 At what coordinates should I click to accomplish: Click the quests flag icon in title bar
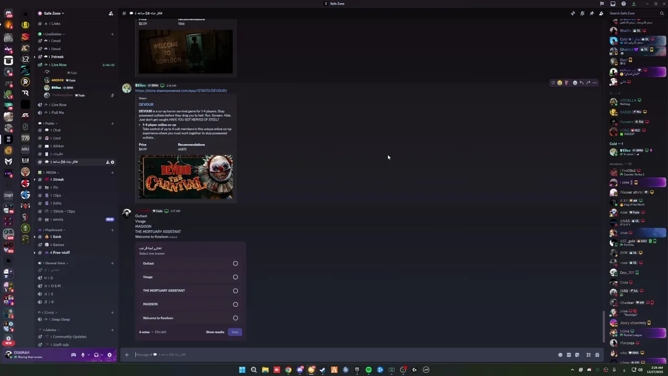[x=602, y=4]
